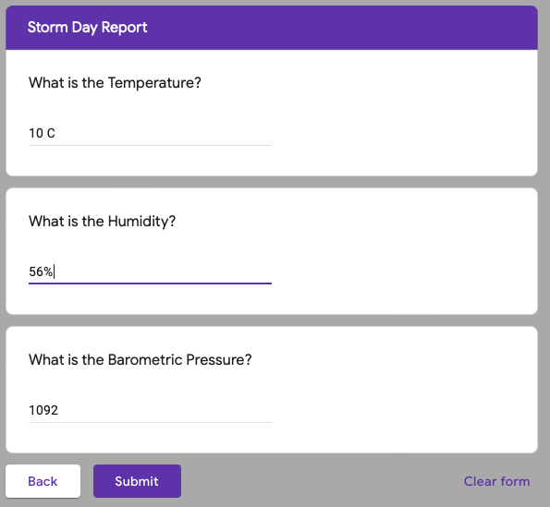
Task: Submit the Storm Day Report form
Action: (137, 481)
